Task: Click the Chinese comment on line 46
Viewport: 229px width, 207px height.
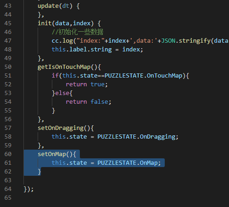Action: click(x=78, y=32)
